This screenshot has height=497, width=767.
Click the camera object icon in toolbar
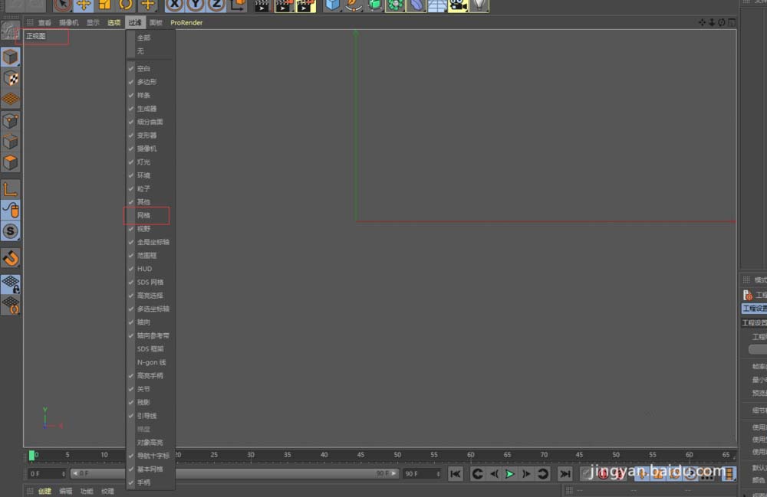pos(458,5)
